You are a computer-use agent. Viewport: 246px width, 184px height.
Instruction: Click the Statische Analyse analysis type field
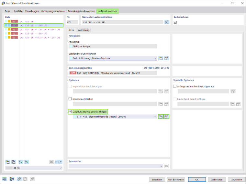click(113, 46)
